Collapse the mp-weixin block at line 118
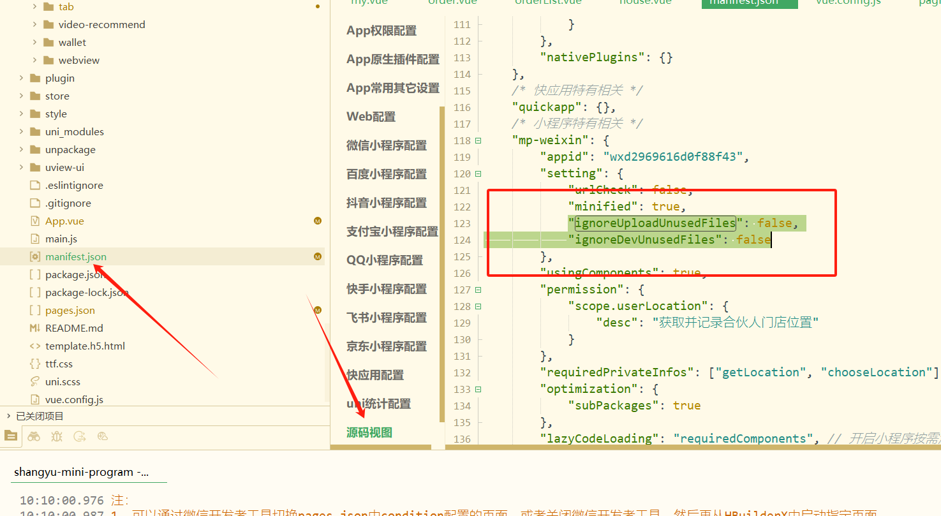The image size is (941, 516). point(478,140)
